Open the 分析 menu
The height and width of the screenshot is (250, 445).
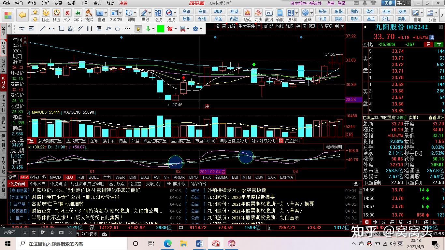point(45,3)
